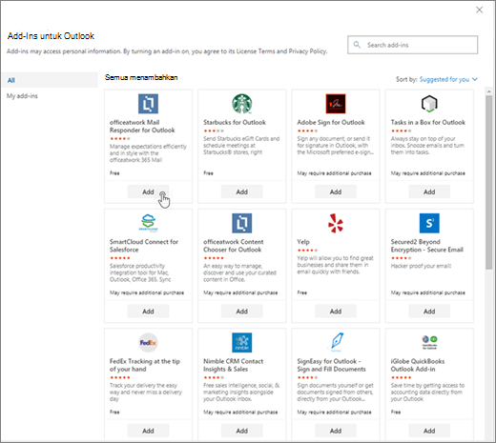This screenshot has width=496, height=443.
Task: Click the FedEx Tracking star rating
Action: pyautogui.click(x=120, y=377)
